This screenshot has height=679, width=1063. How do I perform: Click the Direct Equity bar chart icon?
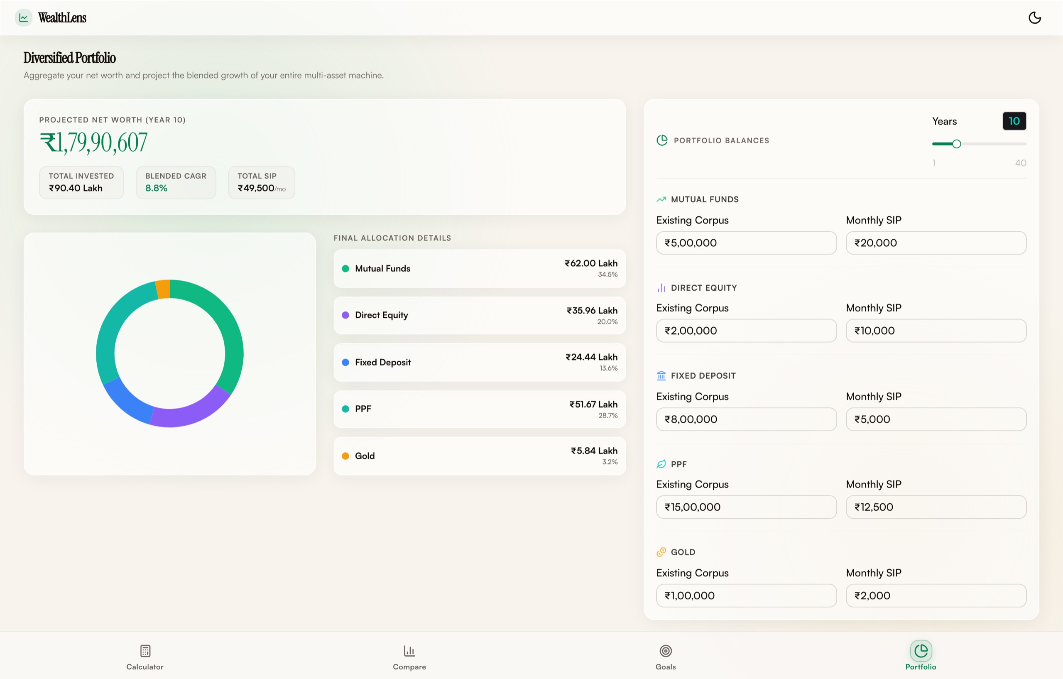point(661,288)
